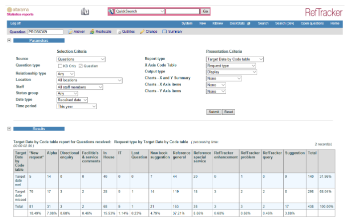The image size is (345, 222).
Task: Click the Reallocate icon
Action: 93,32
